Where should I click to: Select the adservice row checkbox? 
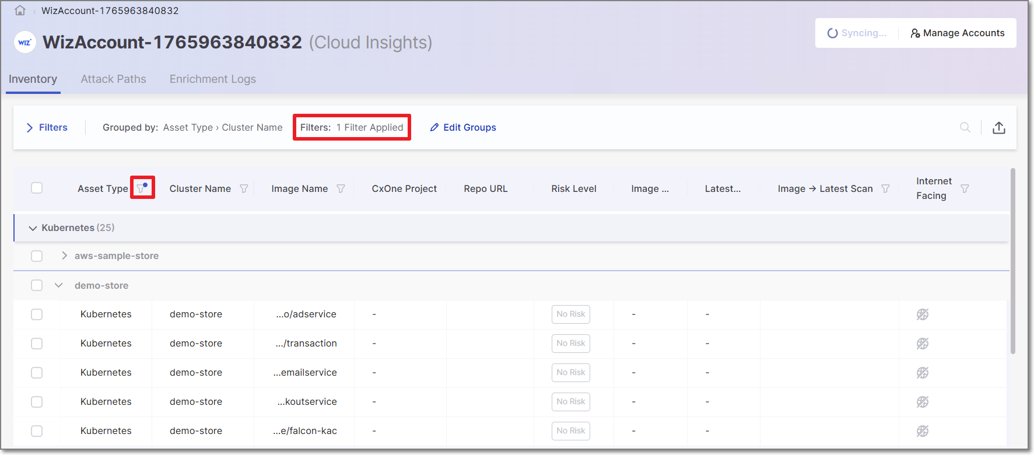click(37, 314)
